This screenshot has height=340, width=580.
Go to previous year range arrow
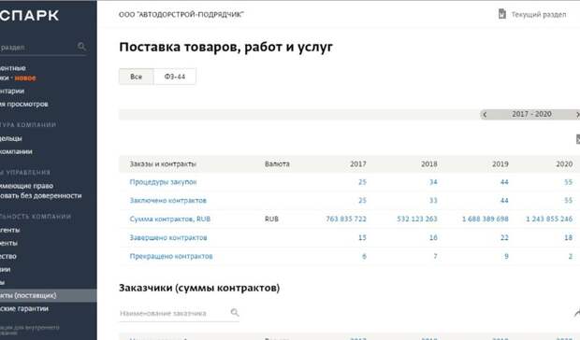485,115
